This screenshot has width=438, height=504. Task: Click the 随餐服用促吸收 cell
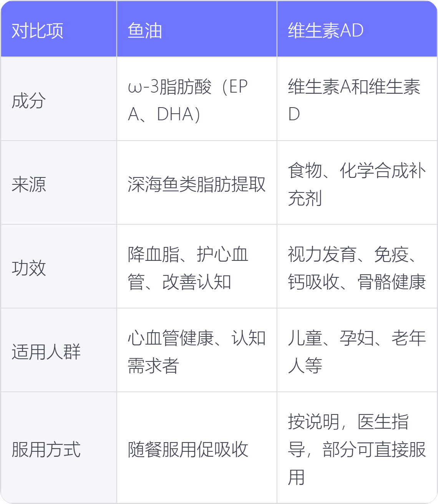coord(197,448)
